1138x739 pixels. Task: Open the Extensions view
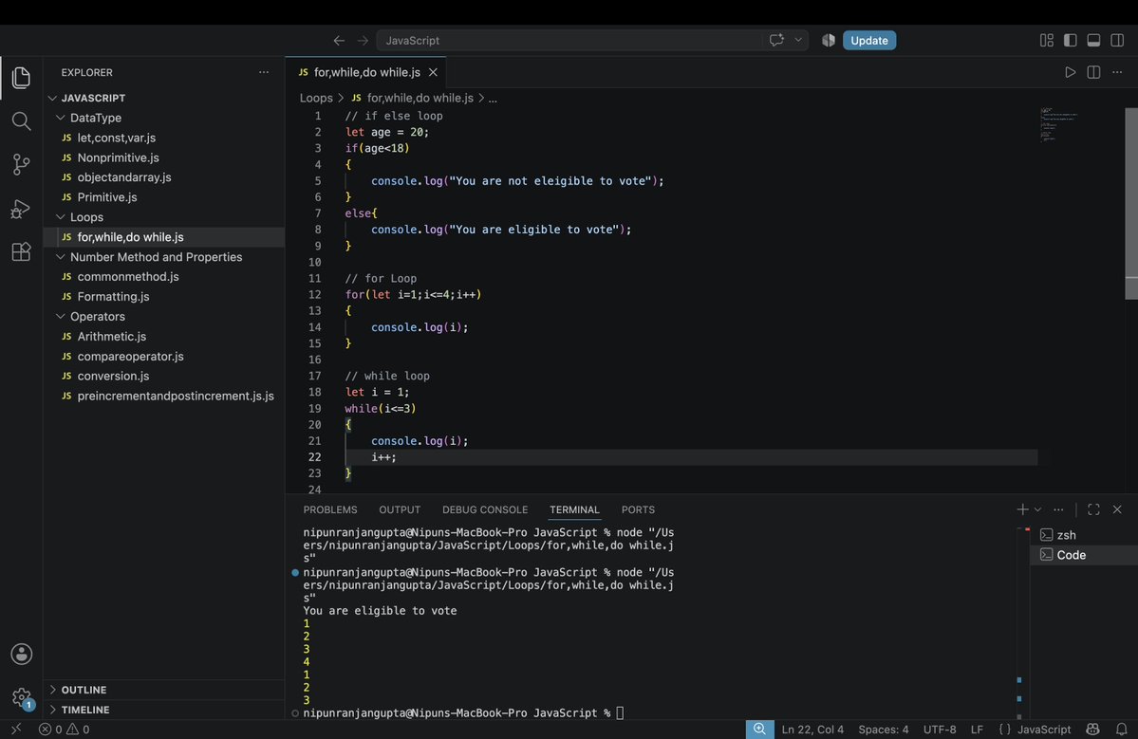[21, 251]
